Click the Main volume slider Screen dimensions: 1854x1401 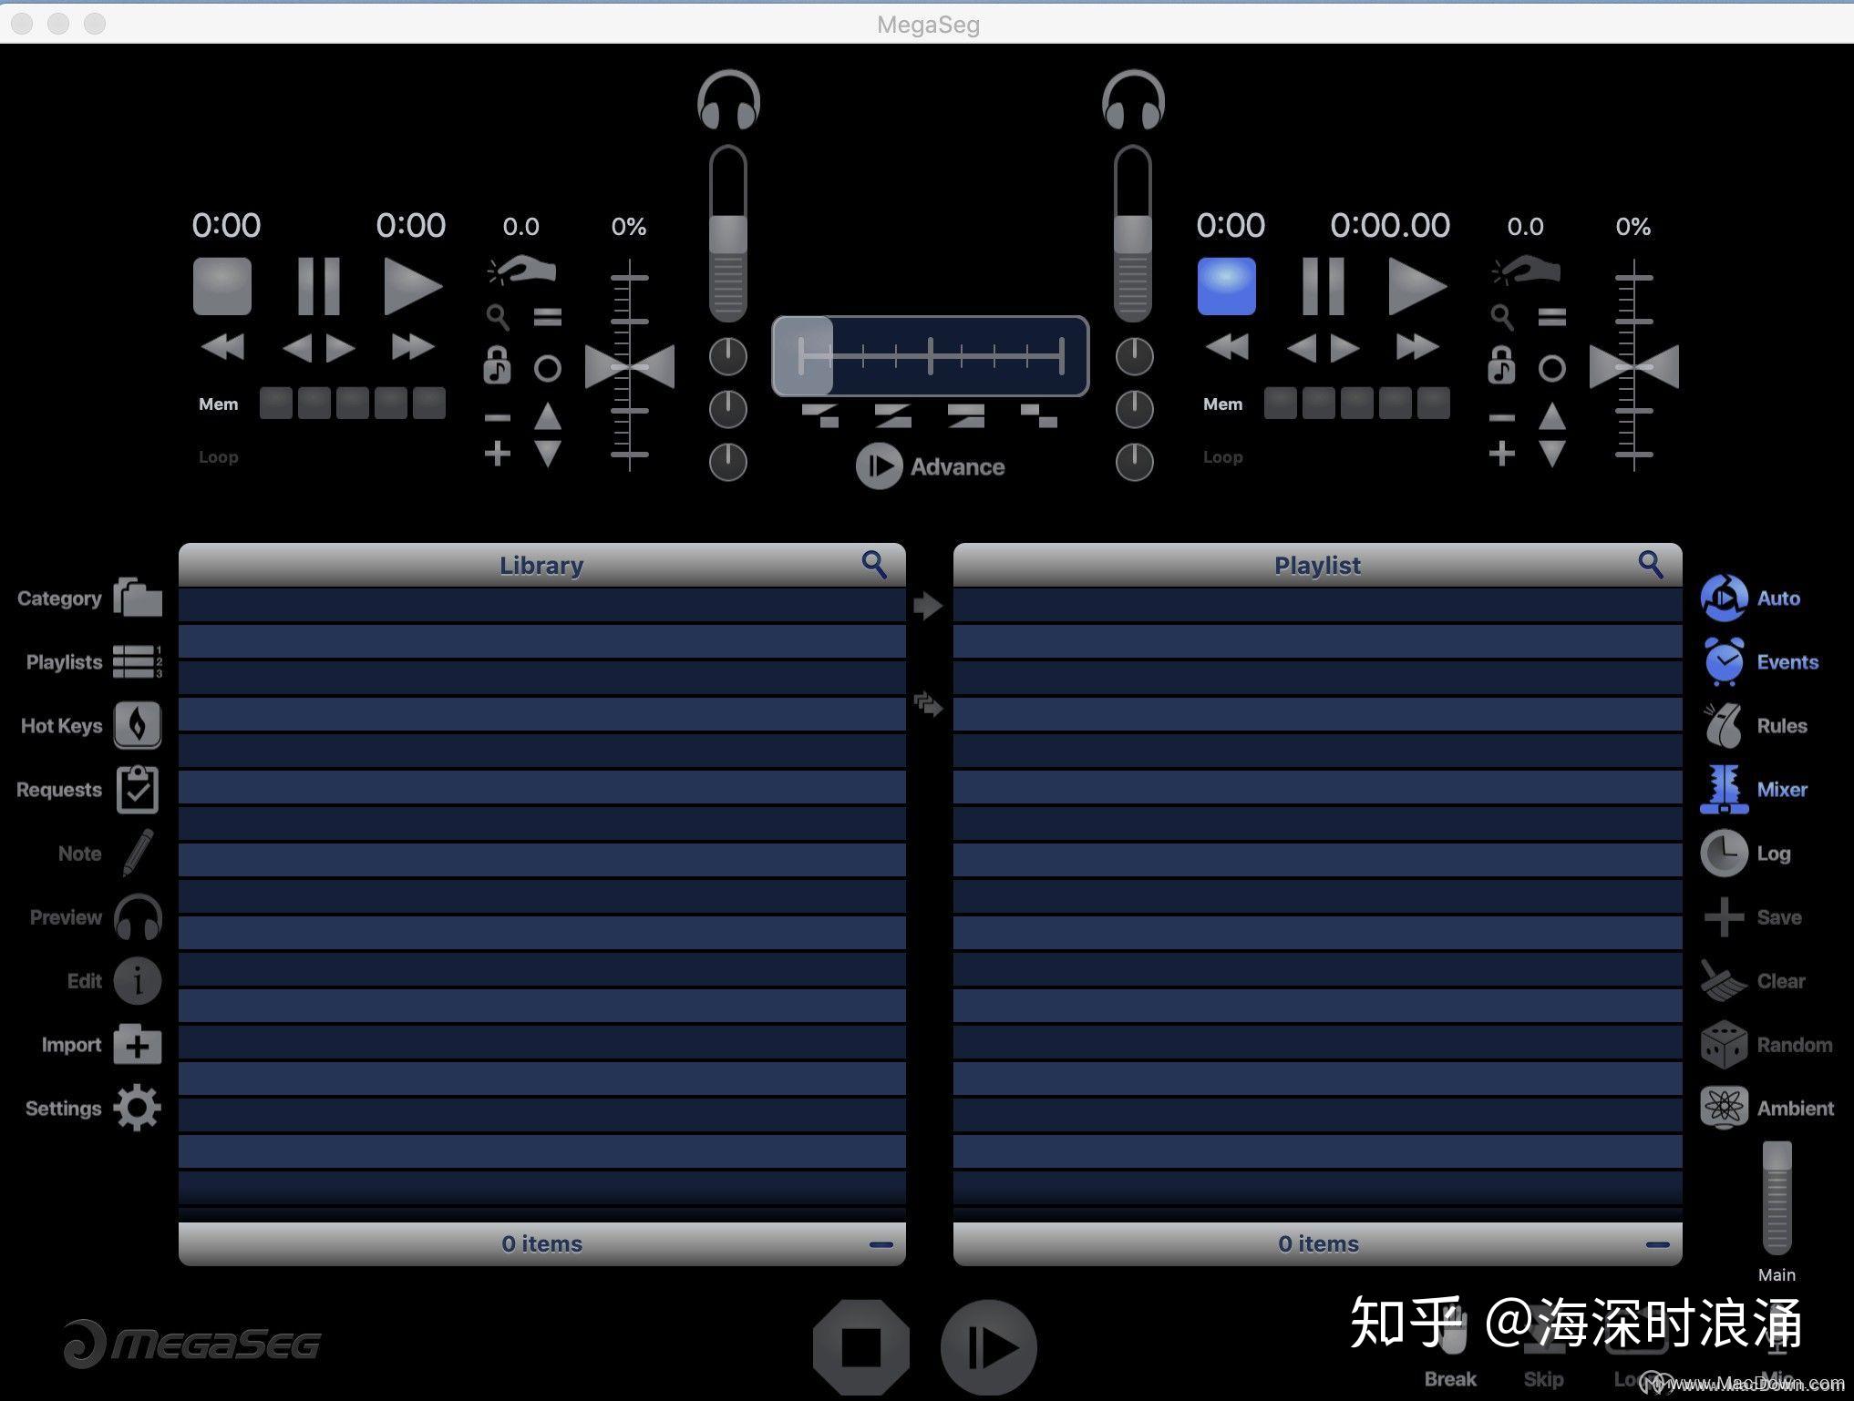pyautogui.click(x=1777, y=1198)
